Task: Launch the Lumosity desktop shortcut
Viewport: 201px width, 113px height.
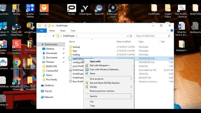Action: tap(44, 10)
